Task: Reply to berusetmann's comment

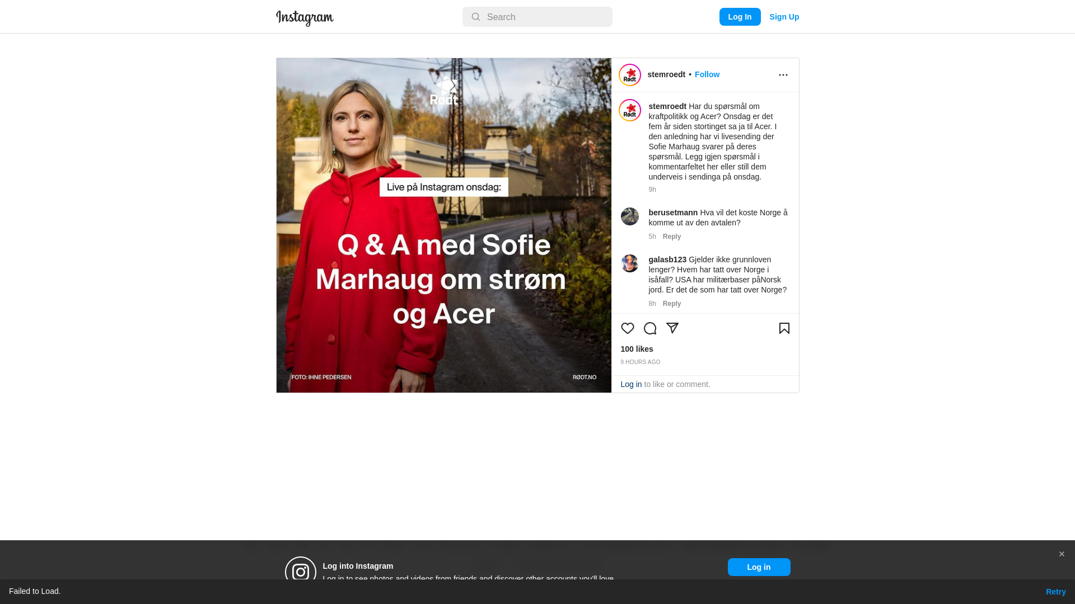Action: point(672,237)
